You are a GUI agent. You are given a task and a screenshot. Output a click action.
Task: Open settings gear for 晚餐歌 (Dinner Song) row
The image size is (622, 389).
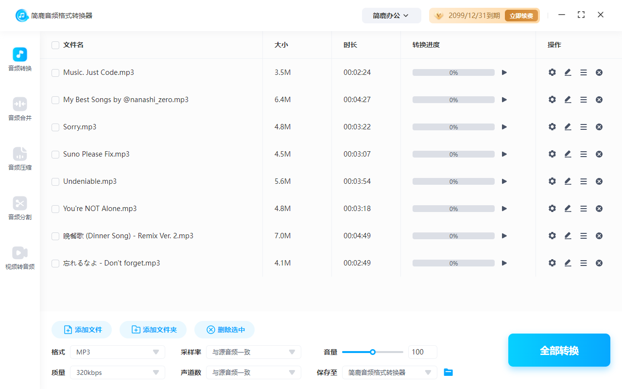click(x=552, y=236)
